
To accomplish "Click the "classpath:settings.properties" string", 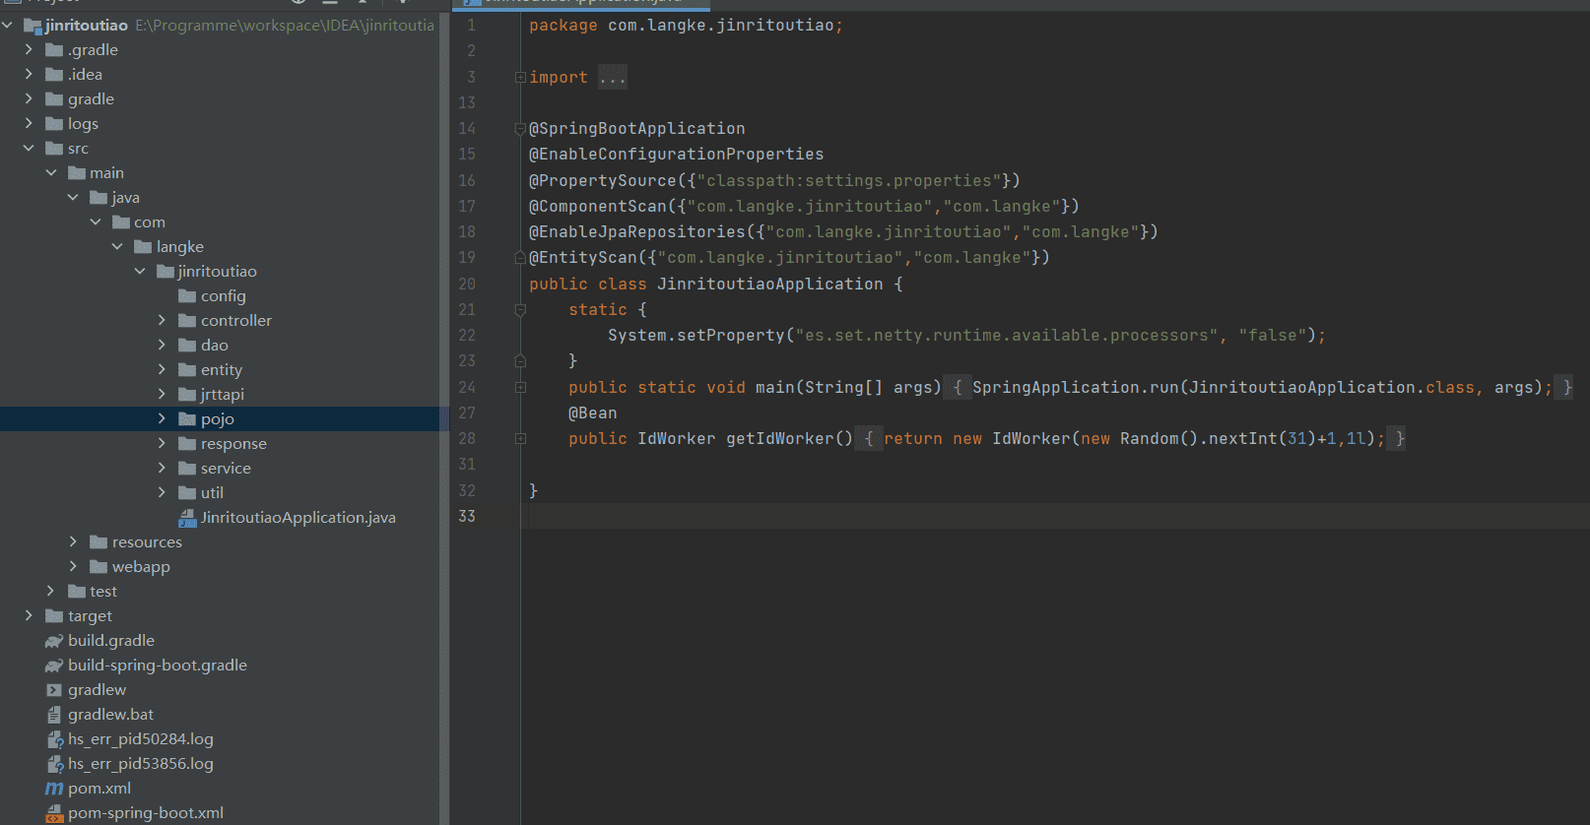I will 849,181.
